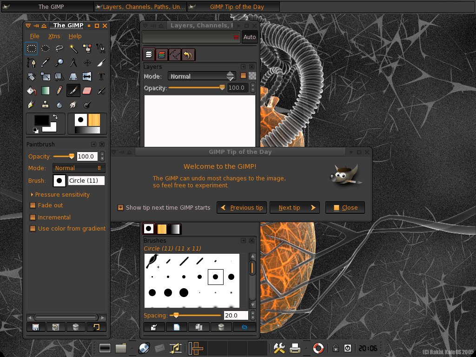Toggle Show tip next time GIMP starts
The image size is (476, 357).
(x=120, y=208)
